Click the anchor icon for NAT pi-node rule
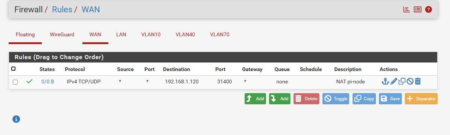This screenshot has width=450, height=135. coord(385,82)
